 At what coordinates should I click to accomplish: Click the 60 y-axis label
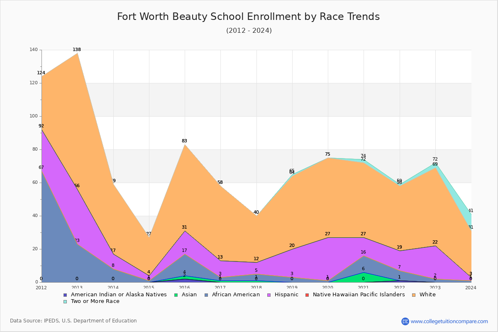(34, 183)
